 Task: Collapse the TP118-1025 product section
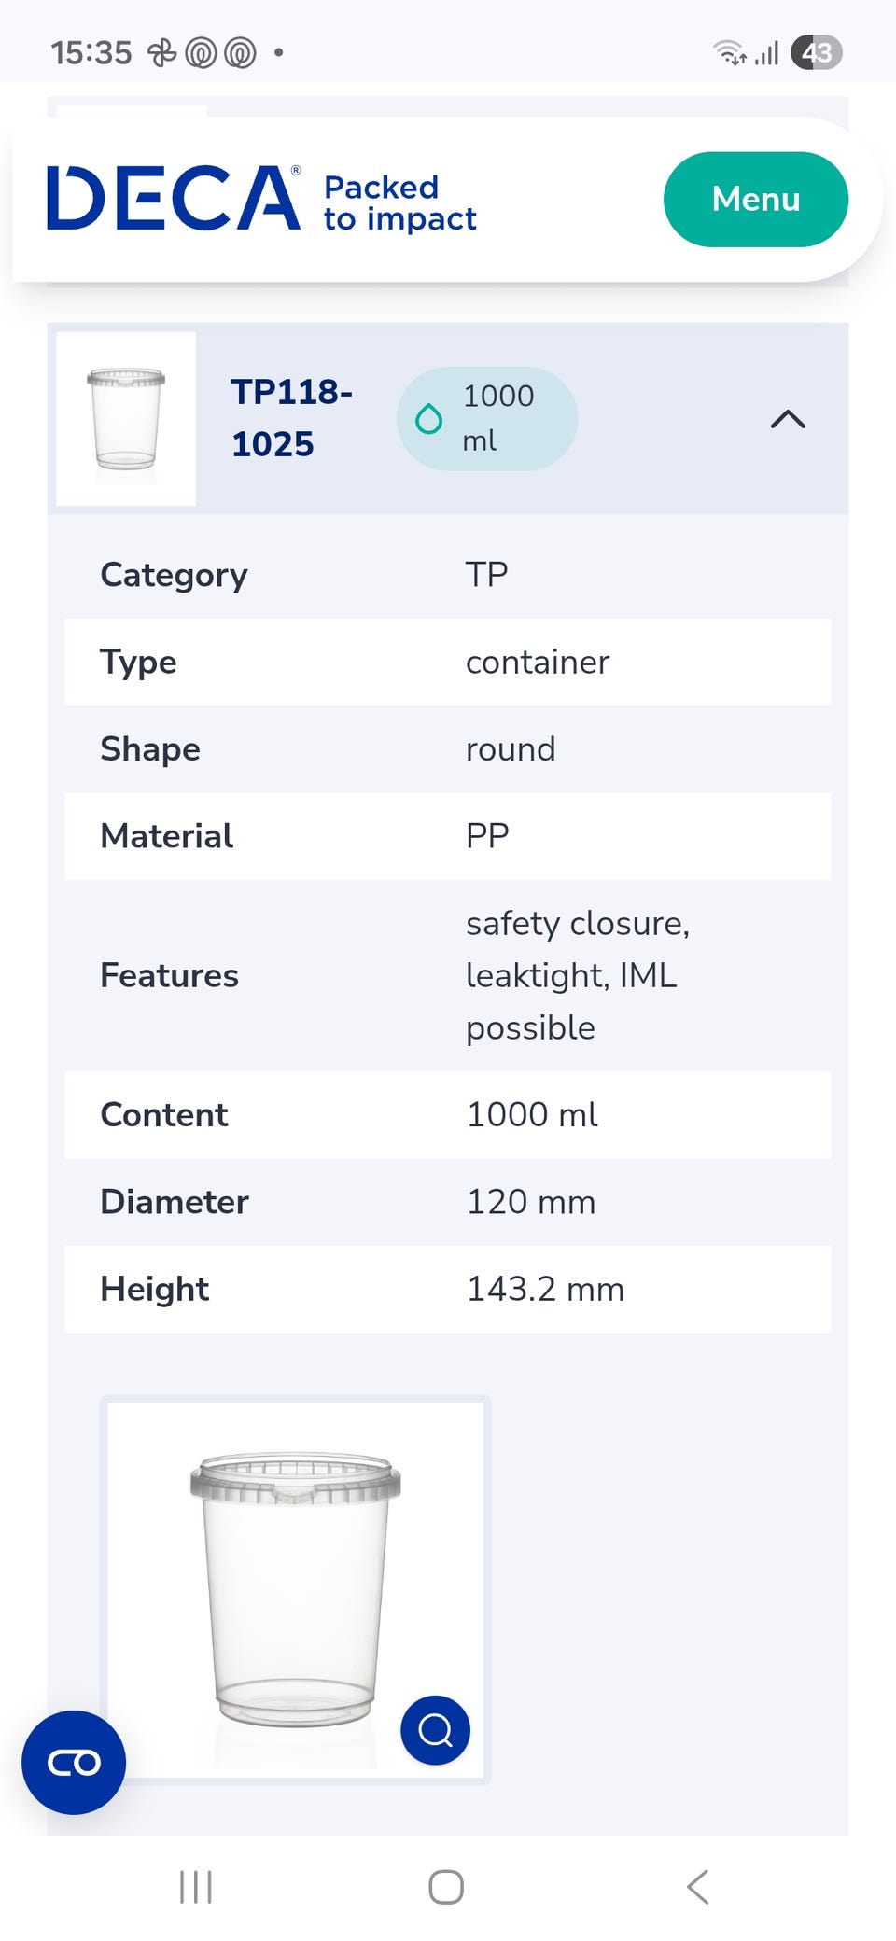787,419
